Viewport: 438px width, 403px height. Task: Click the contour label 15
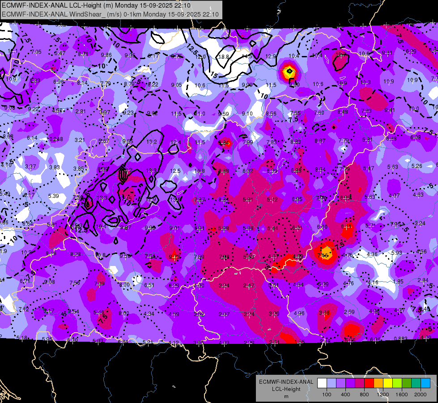(214, 75)
